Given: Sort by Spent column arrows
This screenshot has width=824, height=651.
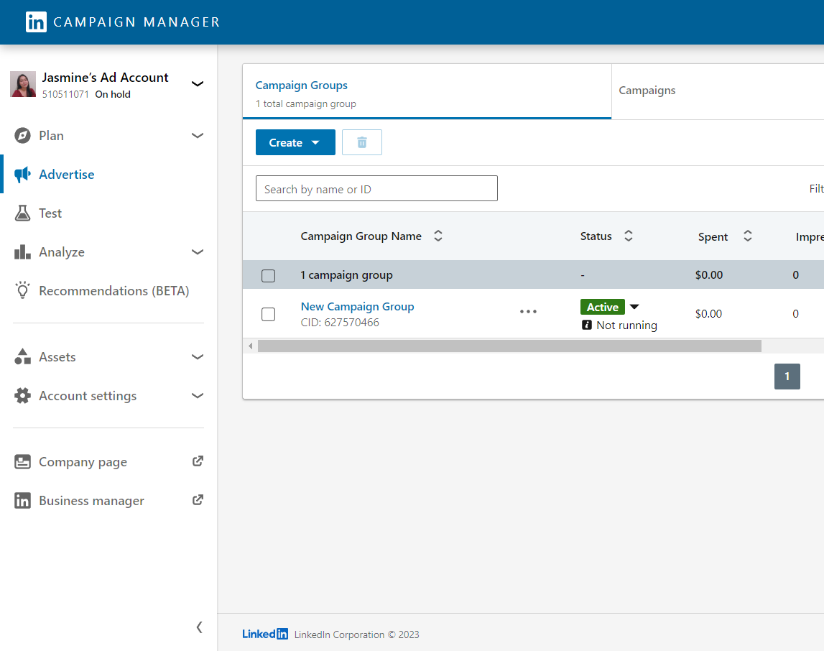Looking at the screenshot, I should click(x=747, y=236).
